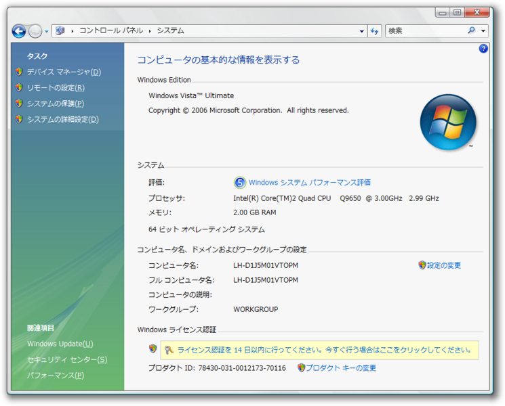Click the shield icon beside プロダクト キーの変更
Image resolution: width=505 pixels, height=406 pixels.
click(301, 367)
